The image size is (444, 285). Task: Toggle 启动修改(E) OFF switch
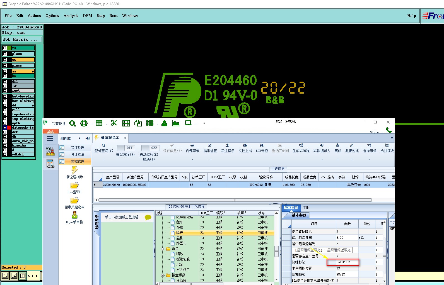(x=150, y=148)
